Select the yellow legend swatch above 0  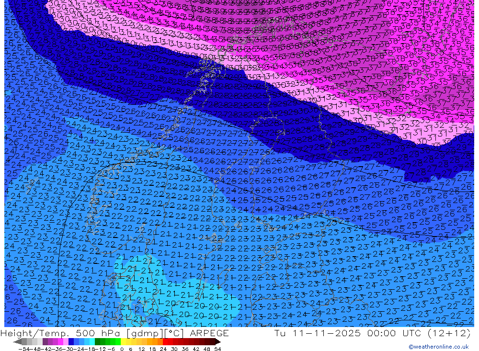coord(124,342)
